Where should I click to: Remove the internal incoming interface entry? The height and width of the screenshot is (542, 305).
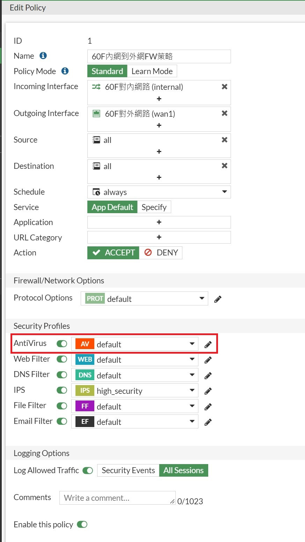pos(225,87)
